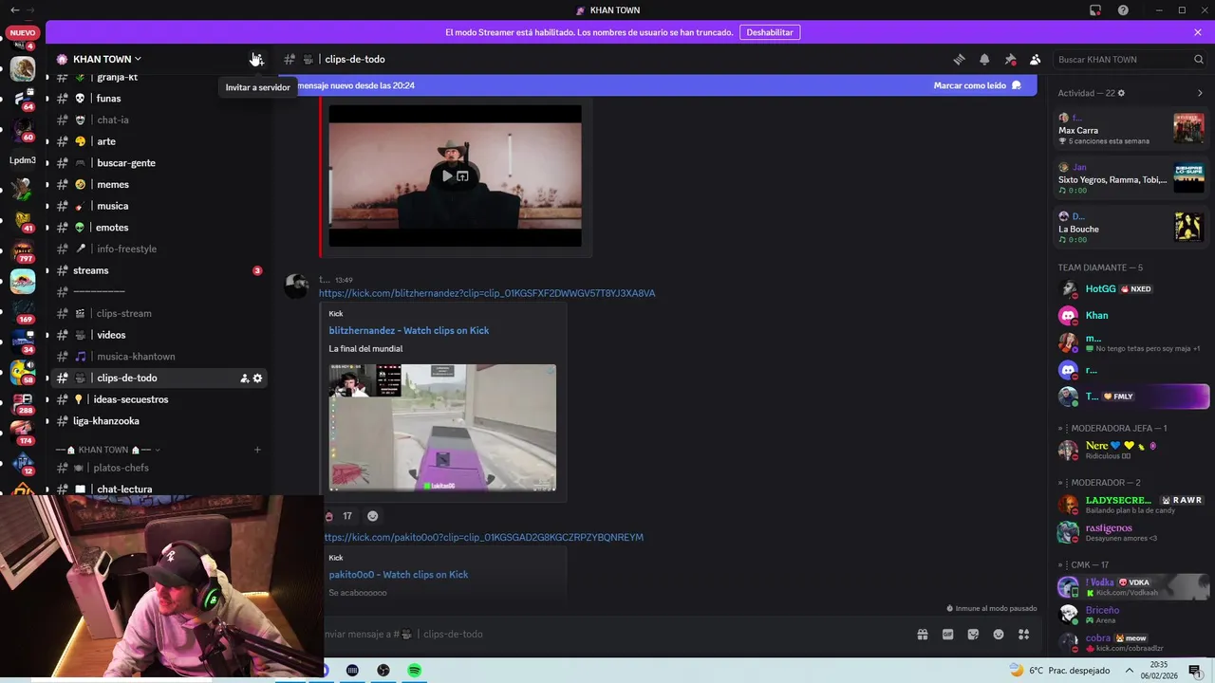The image size is (1215, 683).
Task: Open the La final del mundial clip thumbnail
Action: [442, 427]
